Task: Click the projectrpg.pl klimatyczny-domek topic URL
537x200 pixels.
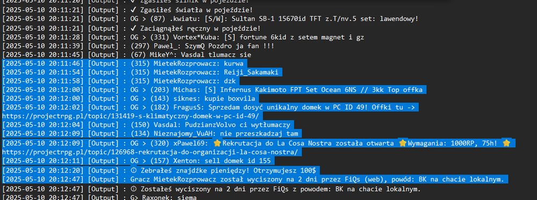Action: tap(130, 116)
